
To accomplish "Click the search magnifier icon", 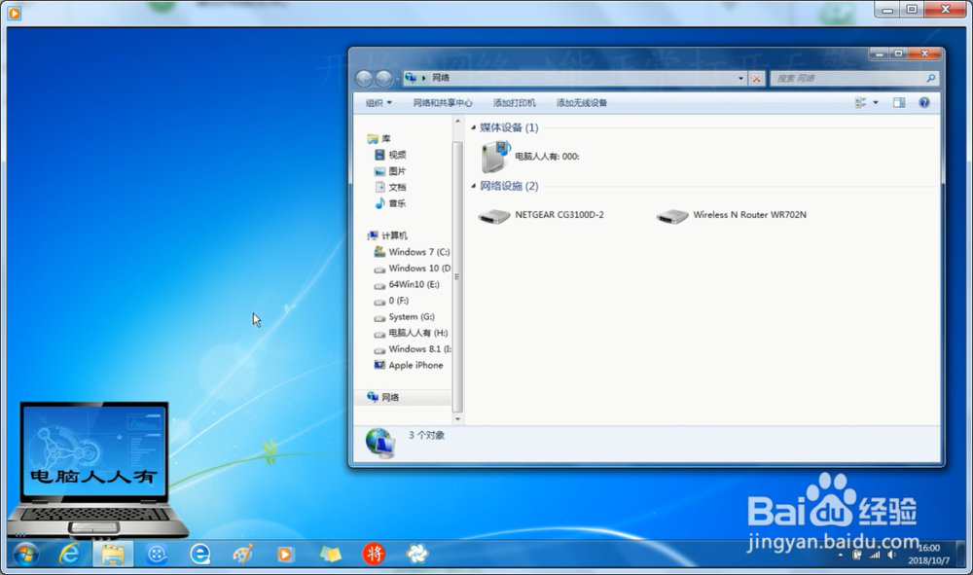I will pyautogui.click(x=931, y=78).
